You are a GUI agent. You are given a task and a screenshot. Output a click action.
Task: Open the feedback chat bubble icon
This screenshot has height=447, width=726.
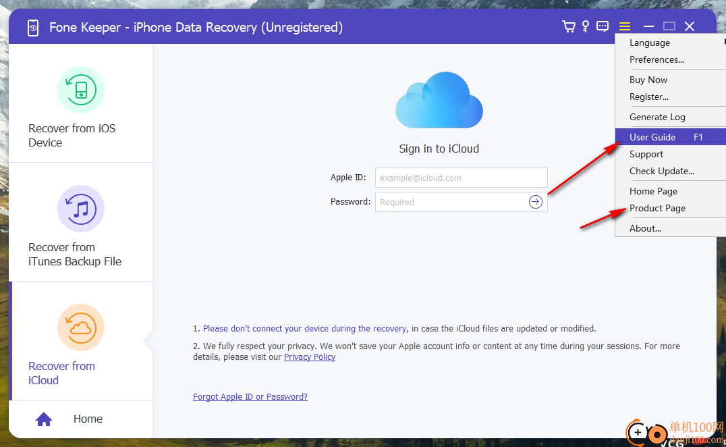pyautogui.click(x=603, y=26)
